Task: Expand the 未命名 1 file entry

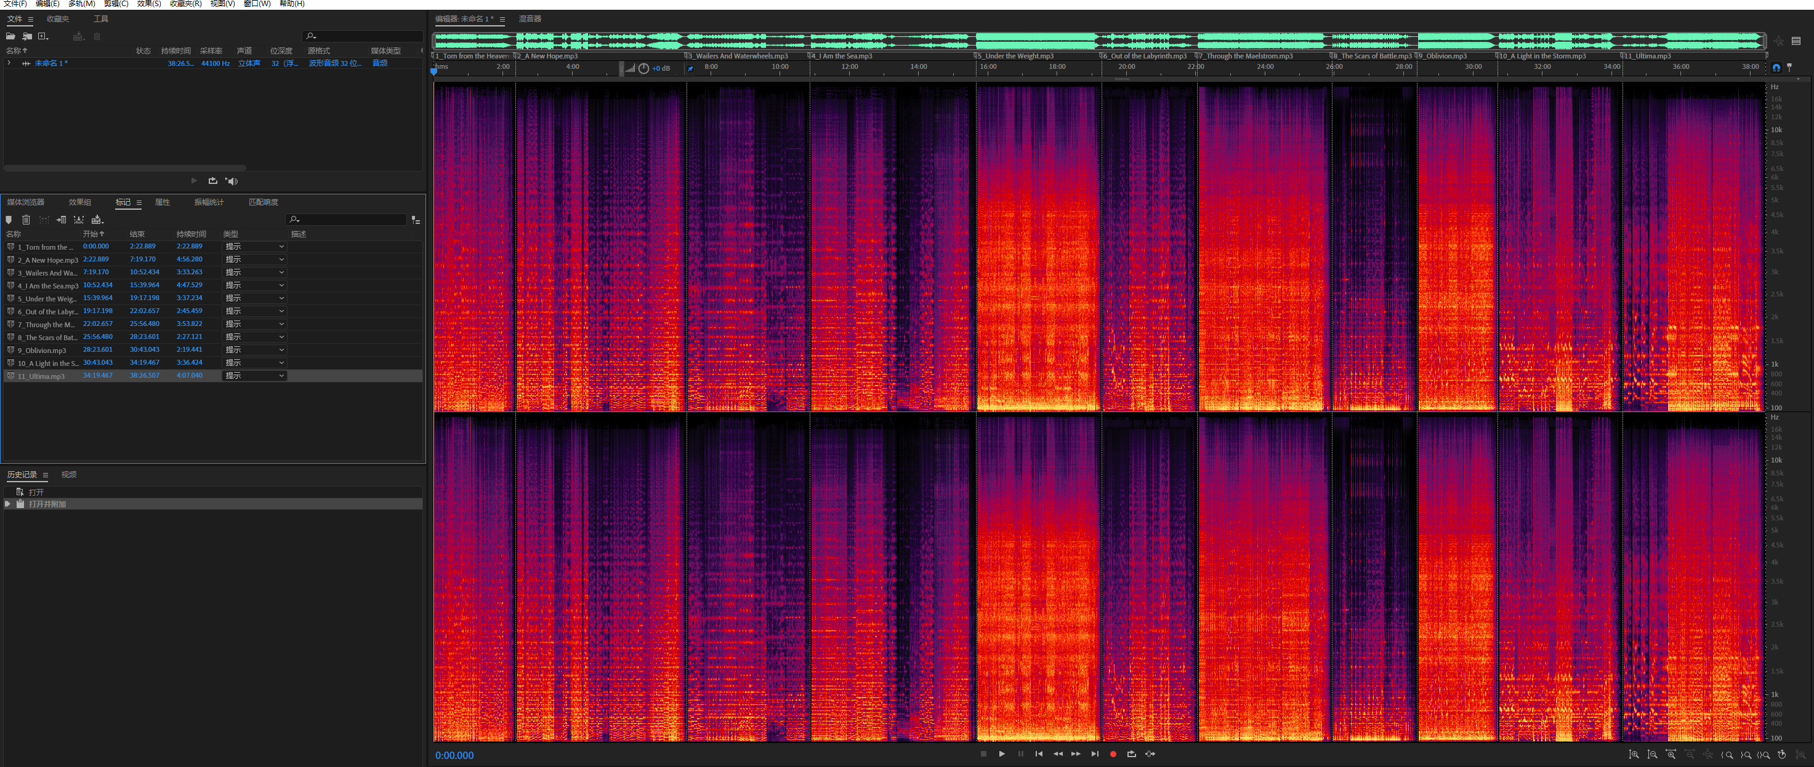Action: [9, 63]
